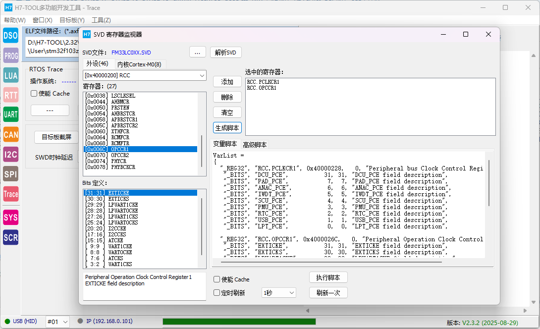
Task: Click 删除 to delete selected register
Action: [x=227, y=97]
